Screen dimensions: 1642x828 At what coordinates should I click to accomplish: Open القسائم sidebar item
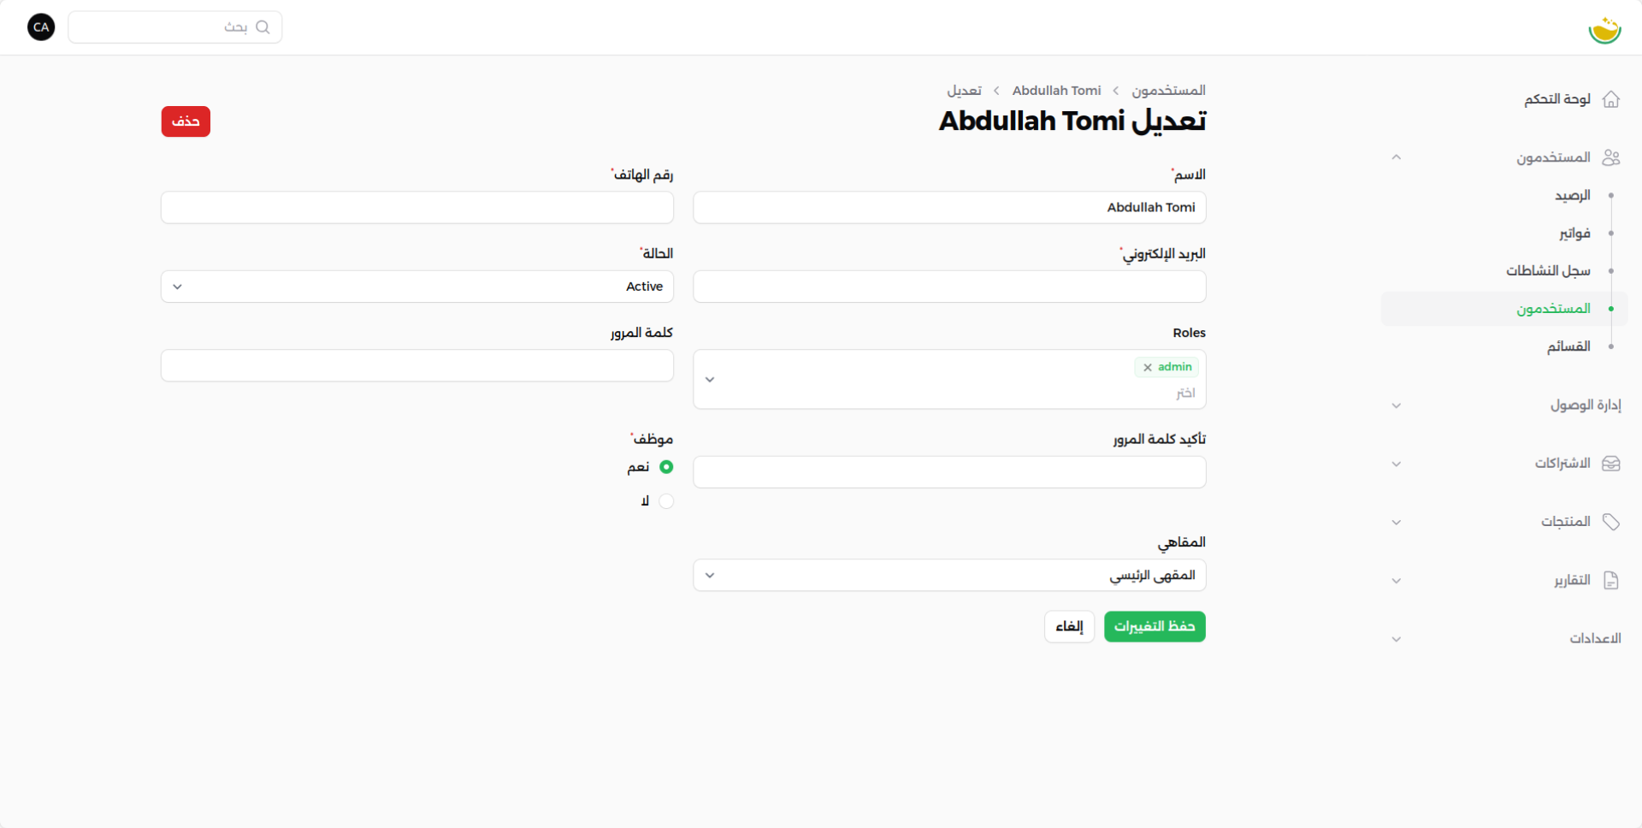coord(1568,346)
